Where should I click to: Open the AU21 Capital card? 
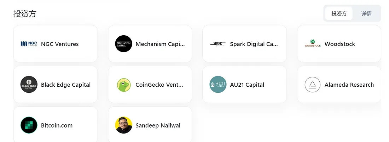pyautogui.click(x=245, y=84)
